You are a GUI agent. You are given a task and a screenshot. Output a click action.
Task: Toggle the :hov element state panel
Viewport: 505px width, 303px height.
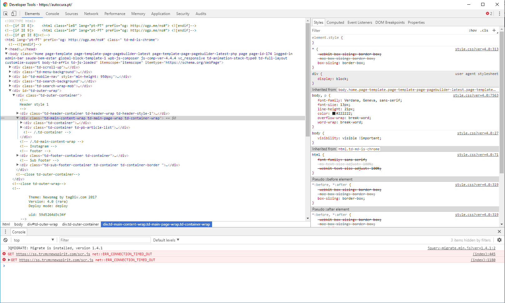[x=473, y=30]
